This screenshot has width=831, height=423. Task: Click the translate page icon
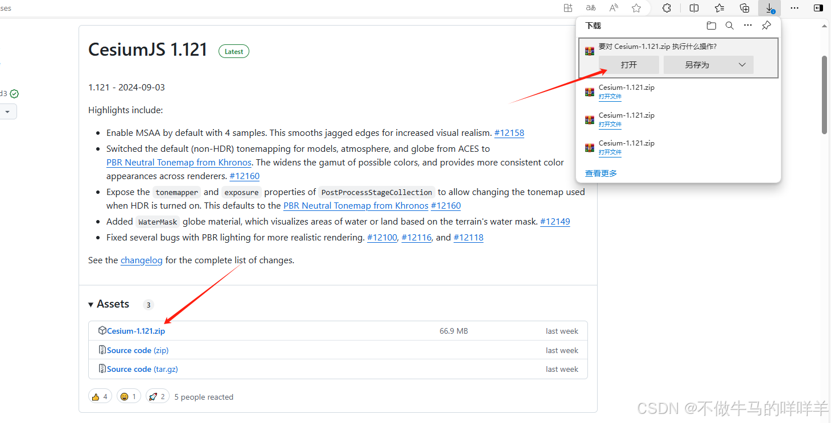tap(591, 8)
